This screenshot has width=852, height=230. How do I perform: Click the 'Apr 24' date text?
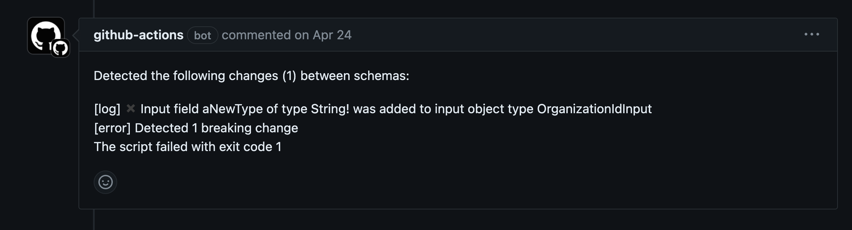[332, 35]
